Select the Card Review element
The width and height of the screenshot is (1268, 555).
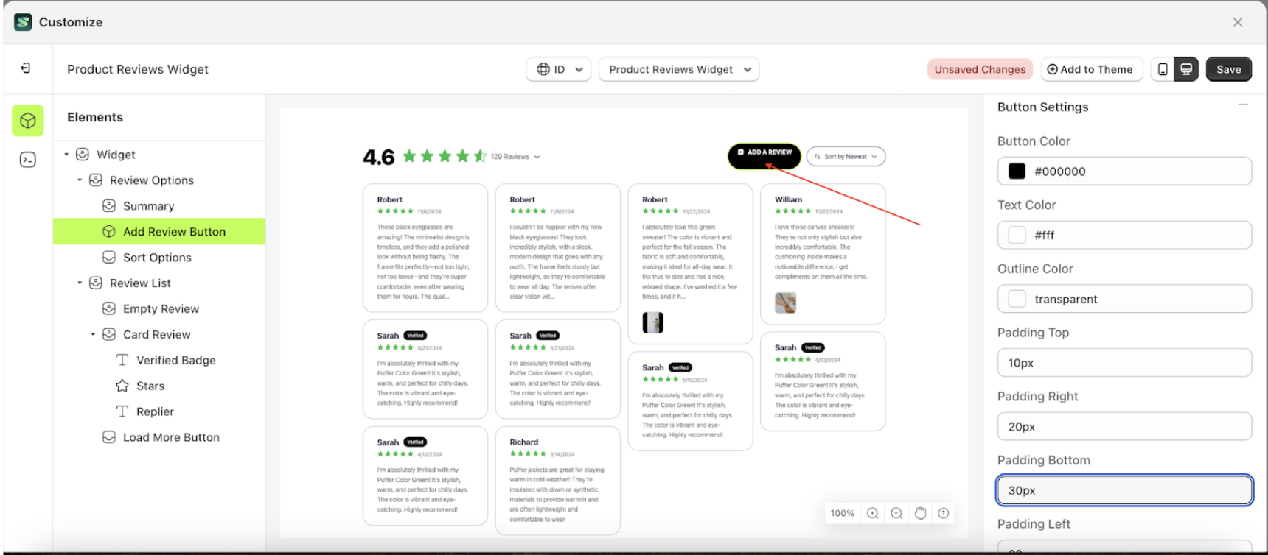[x=156, y=335]
